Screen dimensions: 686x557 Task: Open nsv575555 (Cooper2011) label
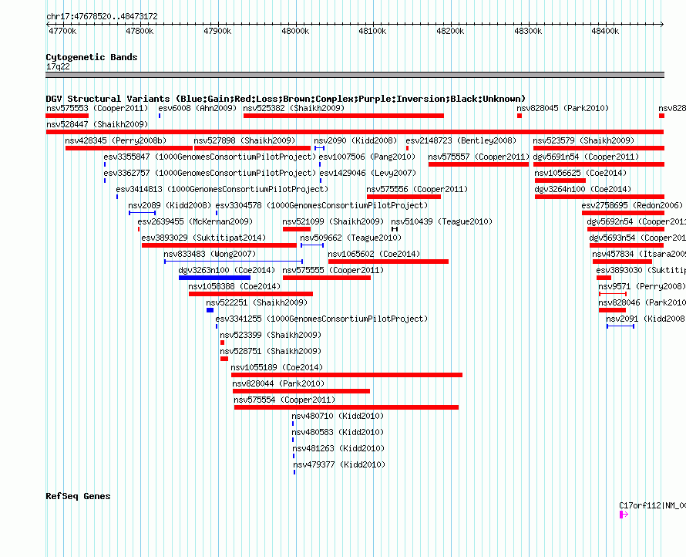click(x=333, y=270)
